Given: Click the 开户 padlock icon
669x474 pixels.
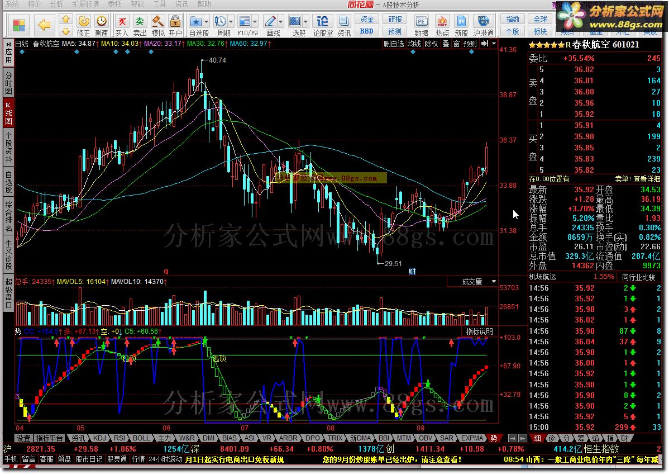Looking at the screenshot, I should (175, 21).
